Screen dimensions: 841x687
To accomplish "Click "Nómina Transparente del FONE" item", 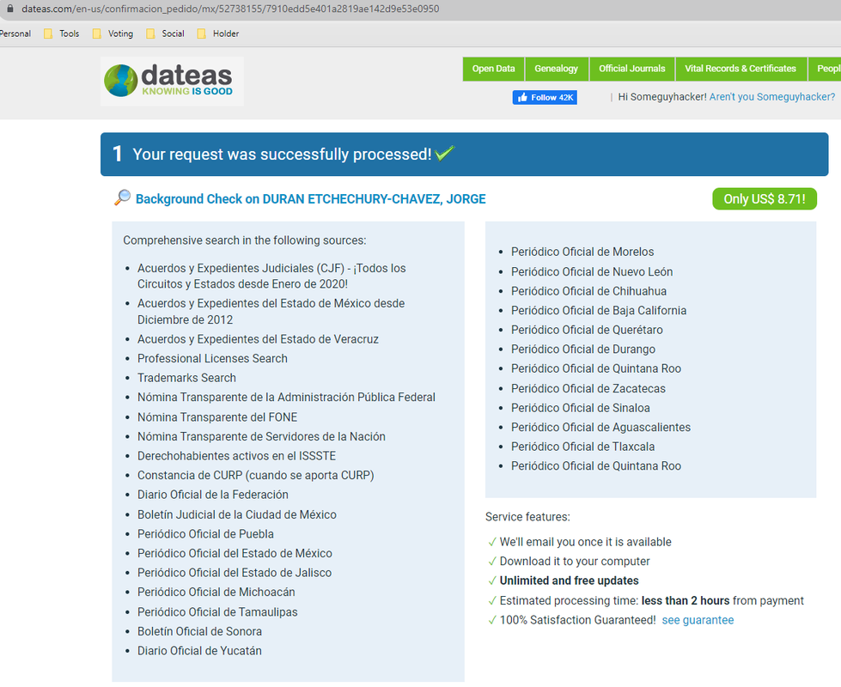I will (217, 416).
